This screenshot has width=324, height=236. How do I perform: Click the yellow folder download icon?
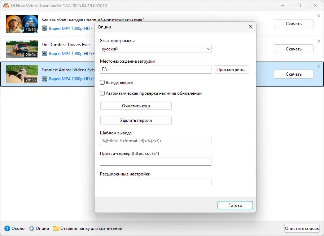(56, 228)
